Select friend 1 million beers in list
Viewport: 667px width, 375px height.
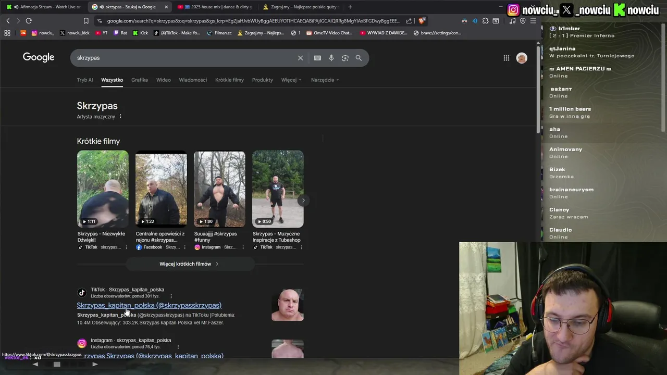[x=570, y=113]
